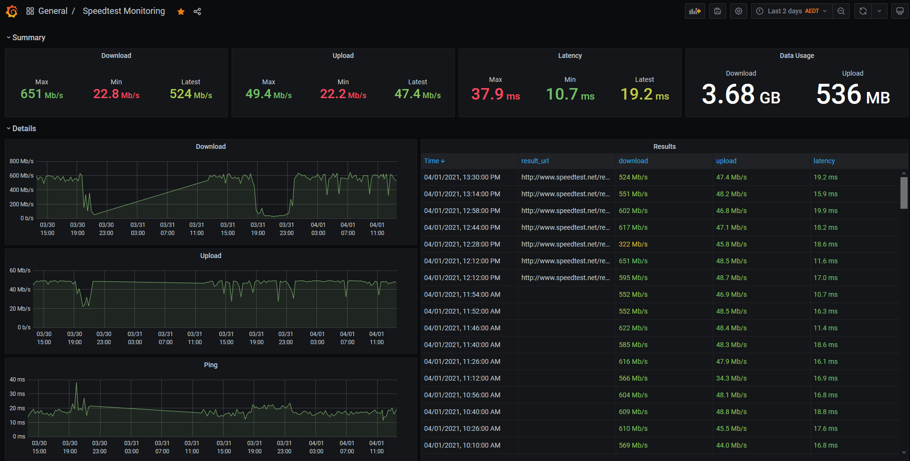The height and width of the screenshot is (461, 910).
Task: Click the Results table scrollbar thumb
Action: coord(904,193)
